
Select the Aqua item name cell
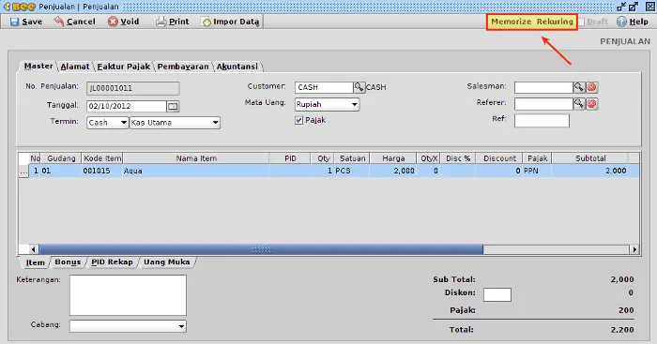point(196,171)
